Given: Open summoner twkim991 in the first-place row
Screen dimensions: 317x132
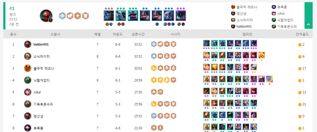Looking at the screenshot, I should tap(41, 44).
